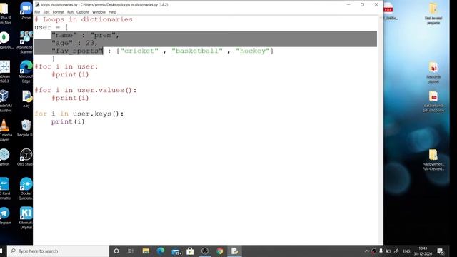Open the Format menu
Image resolution: width=457 pixels, height=257 pixels.
pos(59,12)
